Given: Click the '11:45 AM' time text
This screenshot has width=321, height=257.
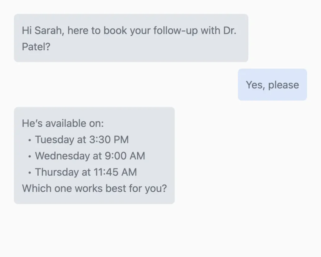Looking at the screenshot, I should (115, 172).
